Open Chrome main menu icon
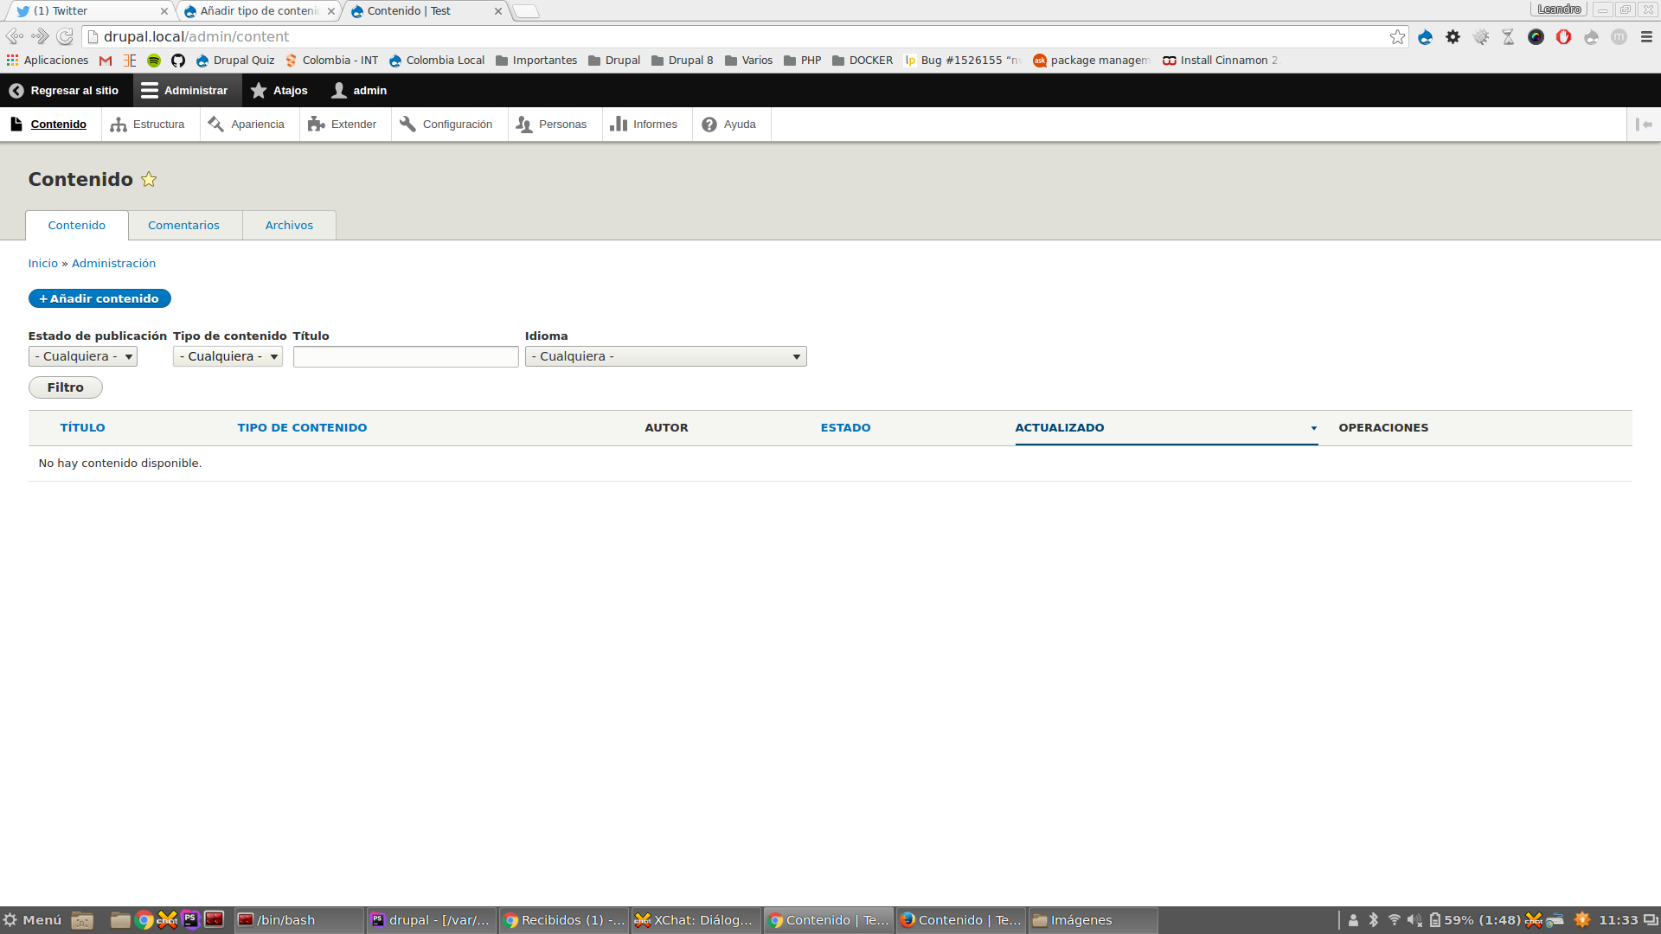This screenshot has height=934, width=1661. 1646,36
